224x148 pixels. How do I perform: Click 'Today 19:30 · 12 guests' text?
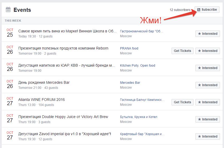(x=35, y=36)
